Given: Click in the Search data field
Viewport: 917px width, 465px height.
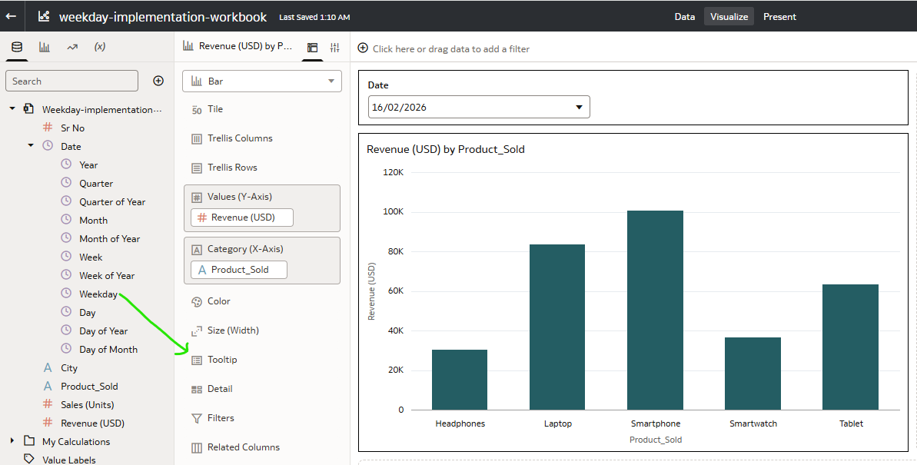Looking at the screenshot, I should tap(71, 81).
